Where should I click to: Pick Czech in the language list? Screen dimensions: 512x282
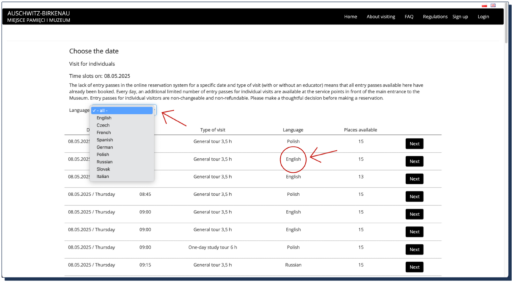click(103, 125)
